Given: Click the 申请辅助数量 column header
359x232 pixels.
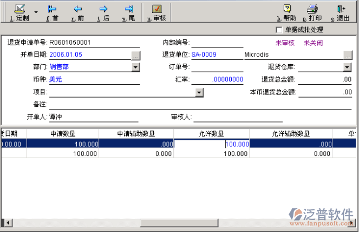Looking at the screenshot, I should [x=136, y=134].
